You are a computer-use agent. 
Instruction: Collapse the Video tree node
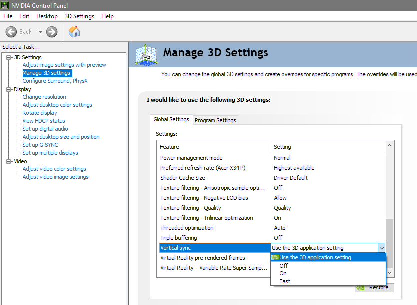(x=9, y=161)
